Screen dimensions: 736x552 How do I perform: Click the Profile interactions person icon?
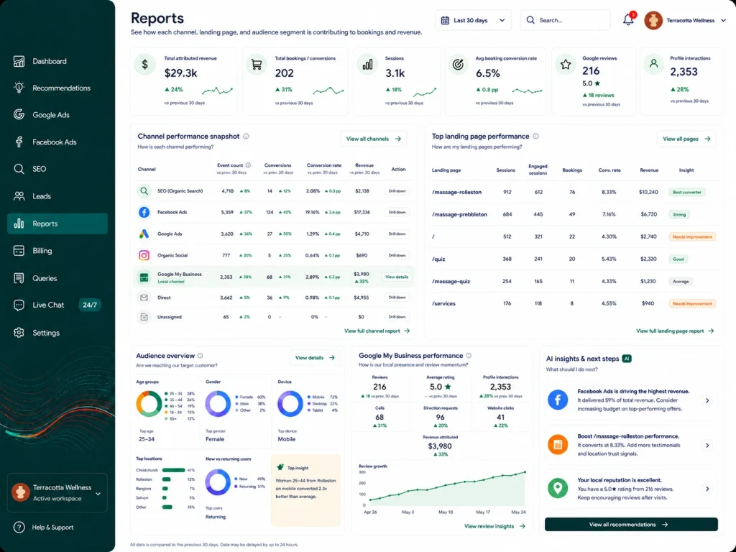click(x=653, y=63)
